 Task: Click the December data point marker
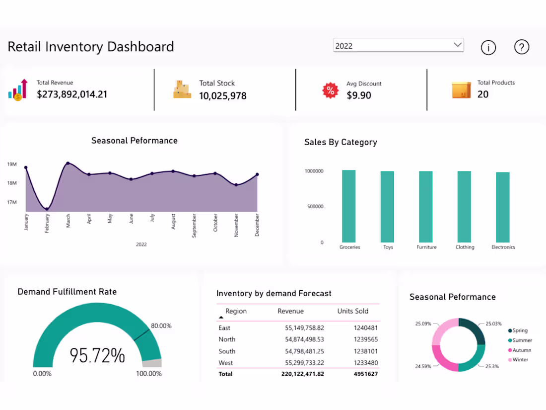pos(257,174)
